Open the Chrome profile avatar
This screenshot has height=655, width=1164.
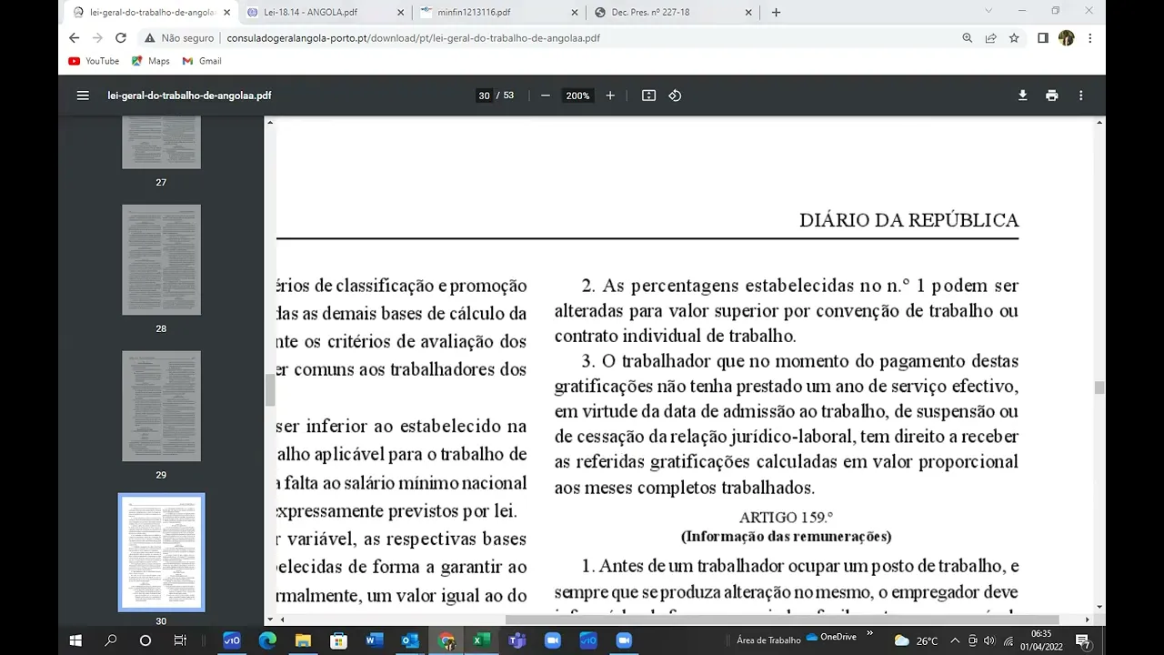coord(1067,38)
